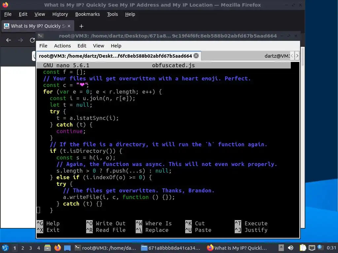338x253 pixels.
Task: Click '^G Help' nano shortcut
Action: coord(48,224)
